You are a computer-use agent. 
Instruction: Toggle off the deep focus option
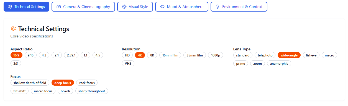(x=63, y=83)
